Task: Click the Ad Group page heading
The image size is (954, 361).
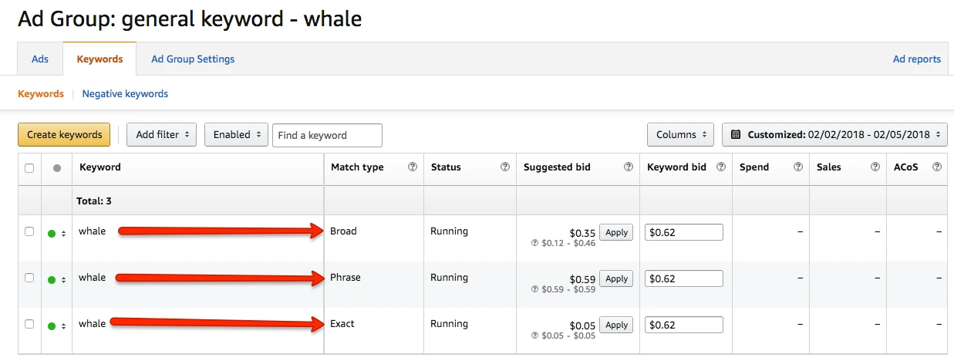Action: (x=190, y=19)
